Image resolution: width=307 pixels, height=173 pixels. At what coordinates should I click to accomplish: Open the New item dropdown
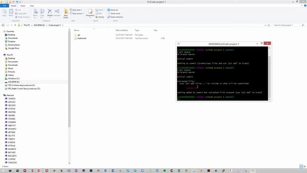coord(76,10)
